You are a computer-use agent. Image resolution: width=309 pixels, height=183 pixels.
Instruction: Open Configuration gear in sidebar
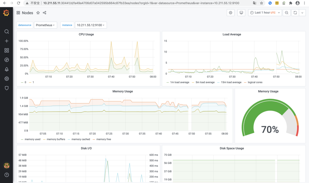click(7, 79)
